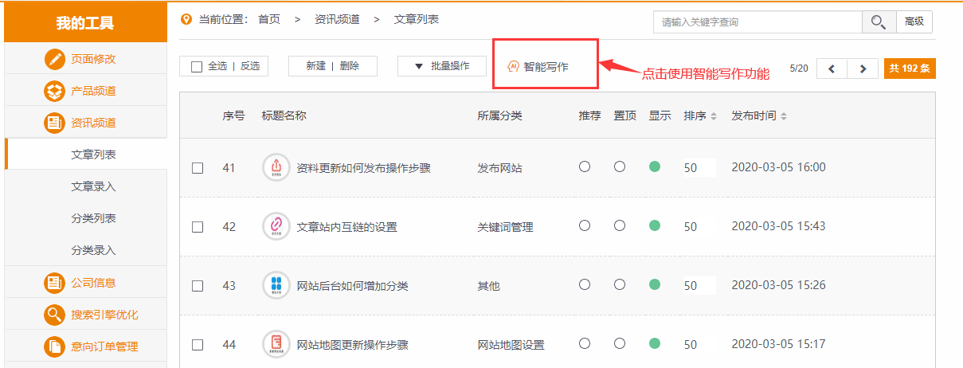The image size is (963, 368).
Task: Go to next page arrow
Action: pos(863,69)
